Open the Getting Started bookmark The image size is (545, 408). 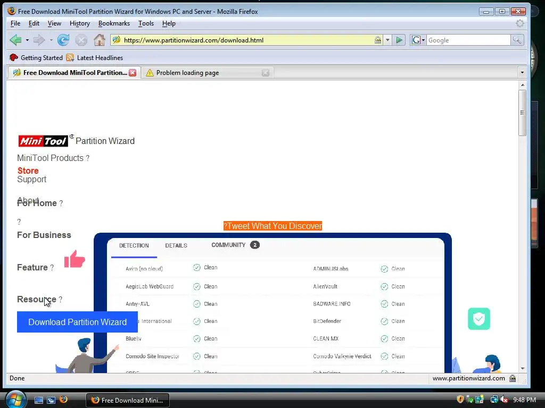36,57
